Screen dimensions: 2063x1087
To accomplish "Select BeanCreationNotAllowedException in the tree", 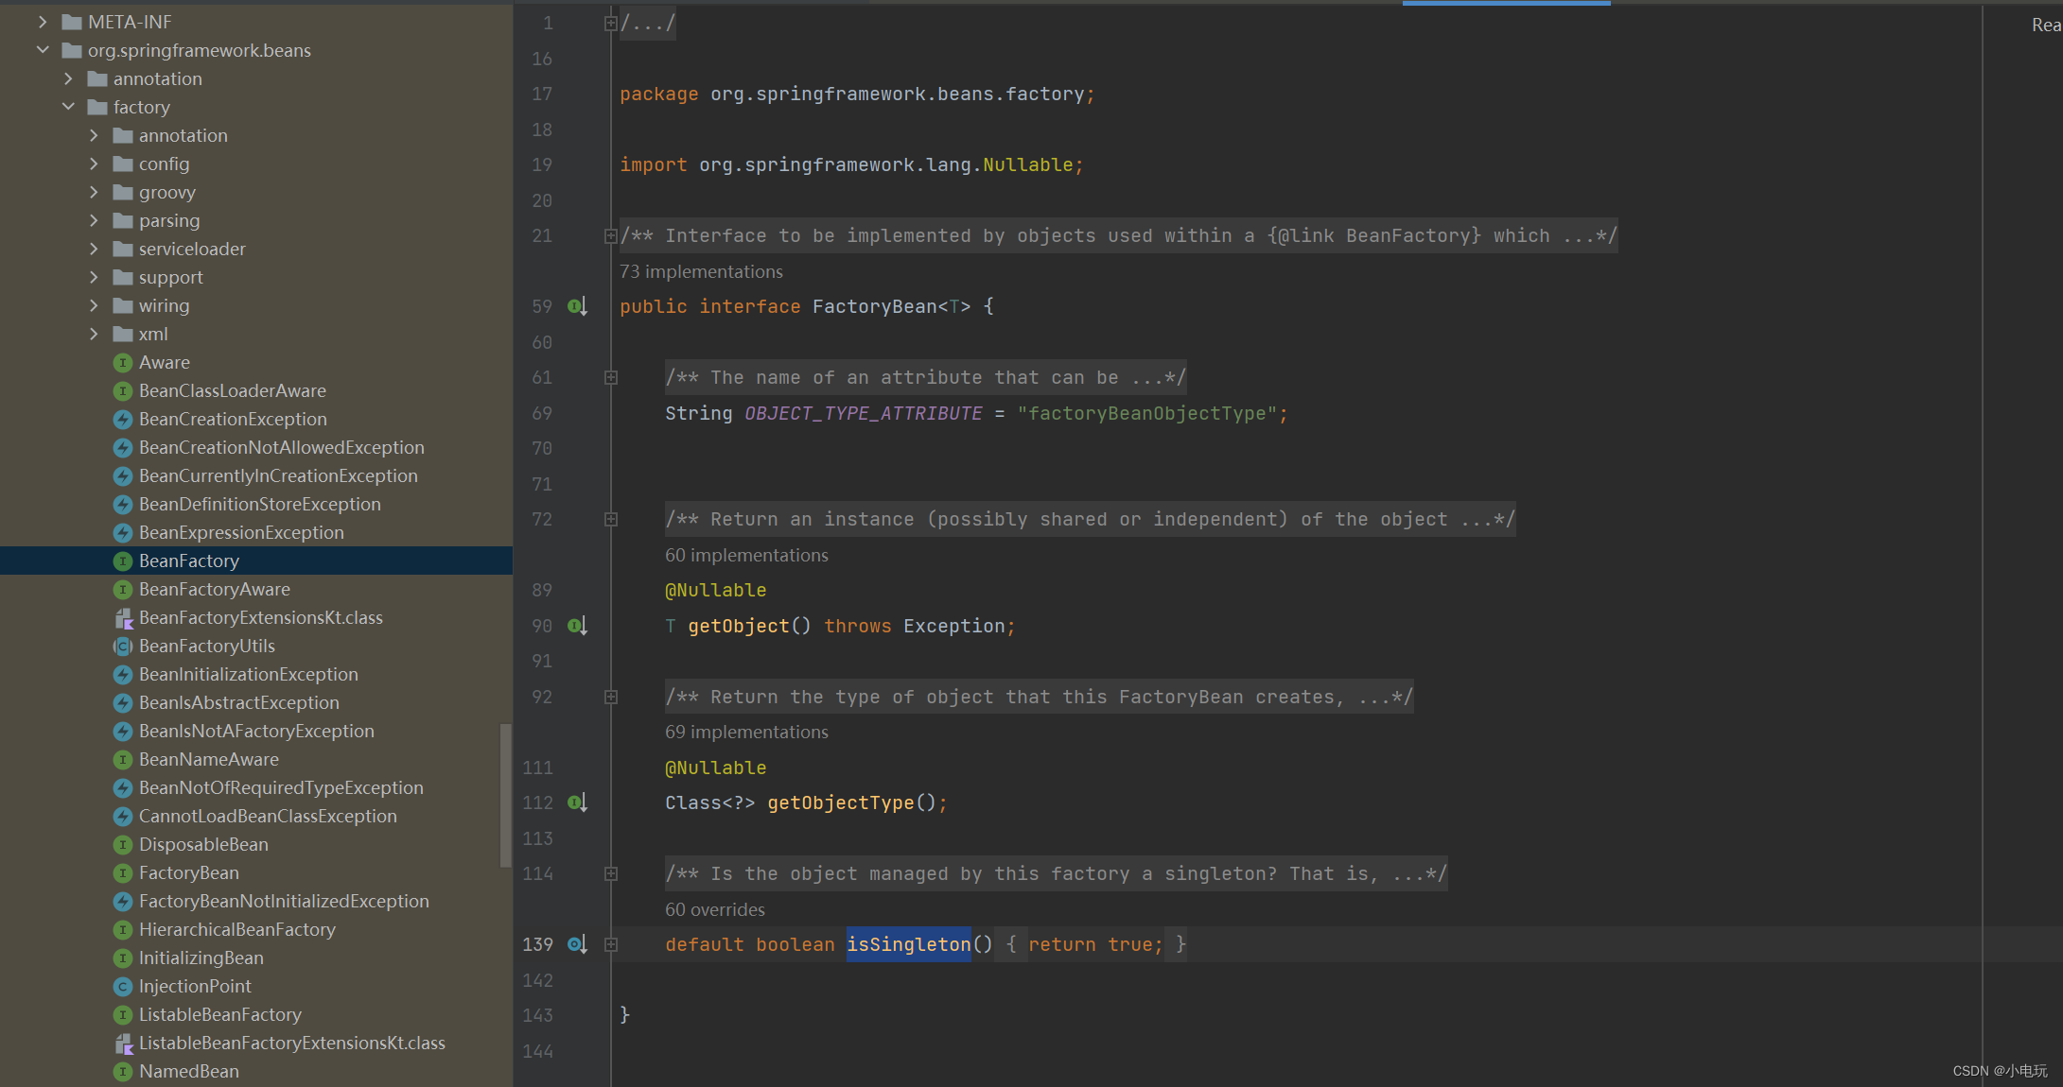I will click(282, 447).
